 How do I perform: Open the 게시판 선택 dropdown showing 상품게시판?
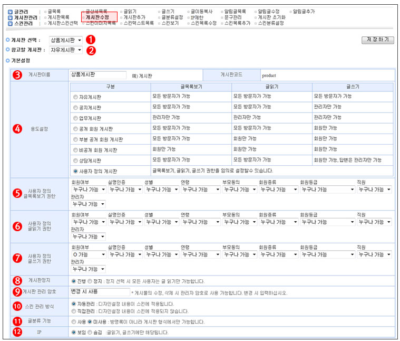point(66,40)
